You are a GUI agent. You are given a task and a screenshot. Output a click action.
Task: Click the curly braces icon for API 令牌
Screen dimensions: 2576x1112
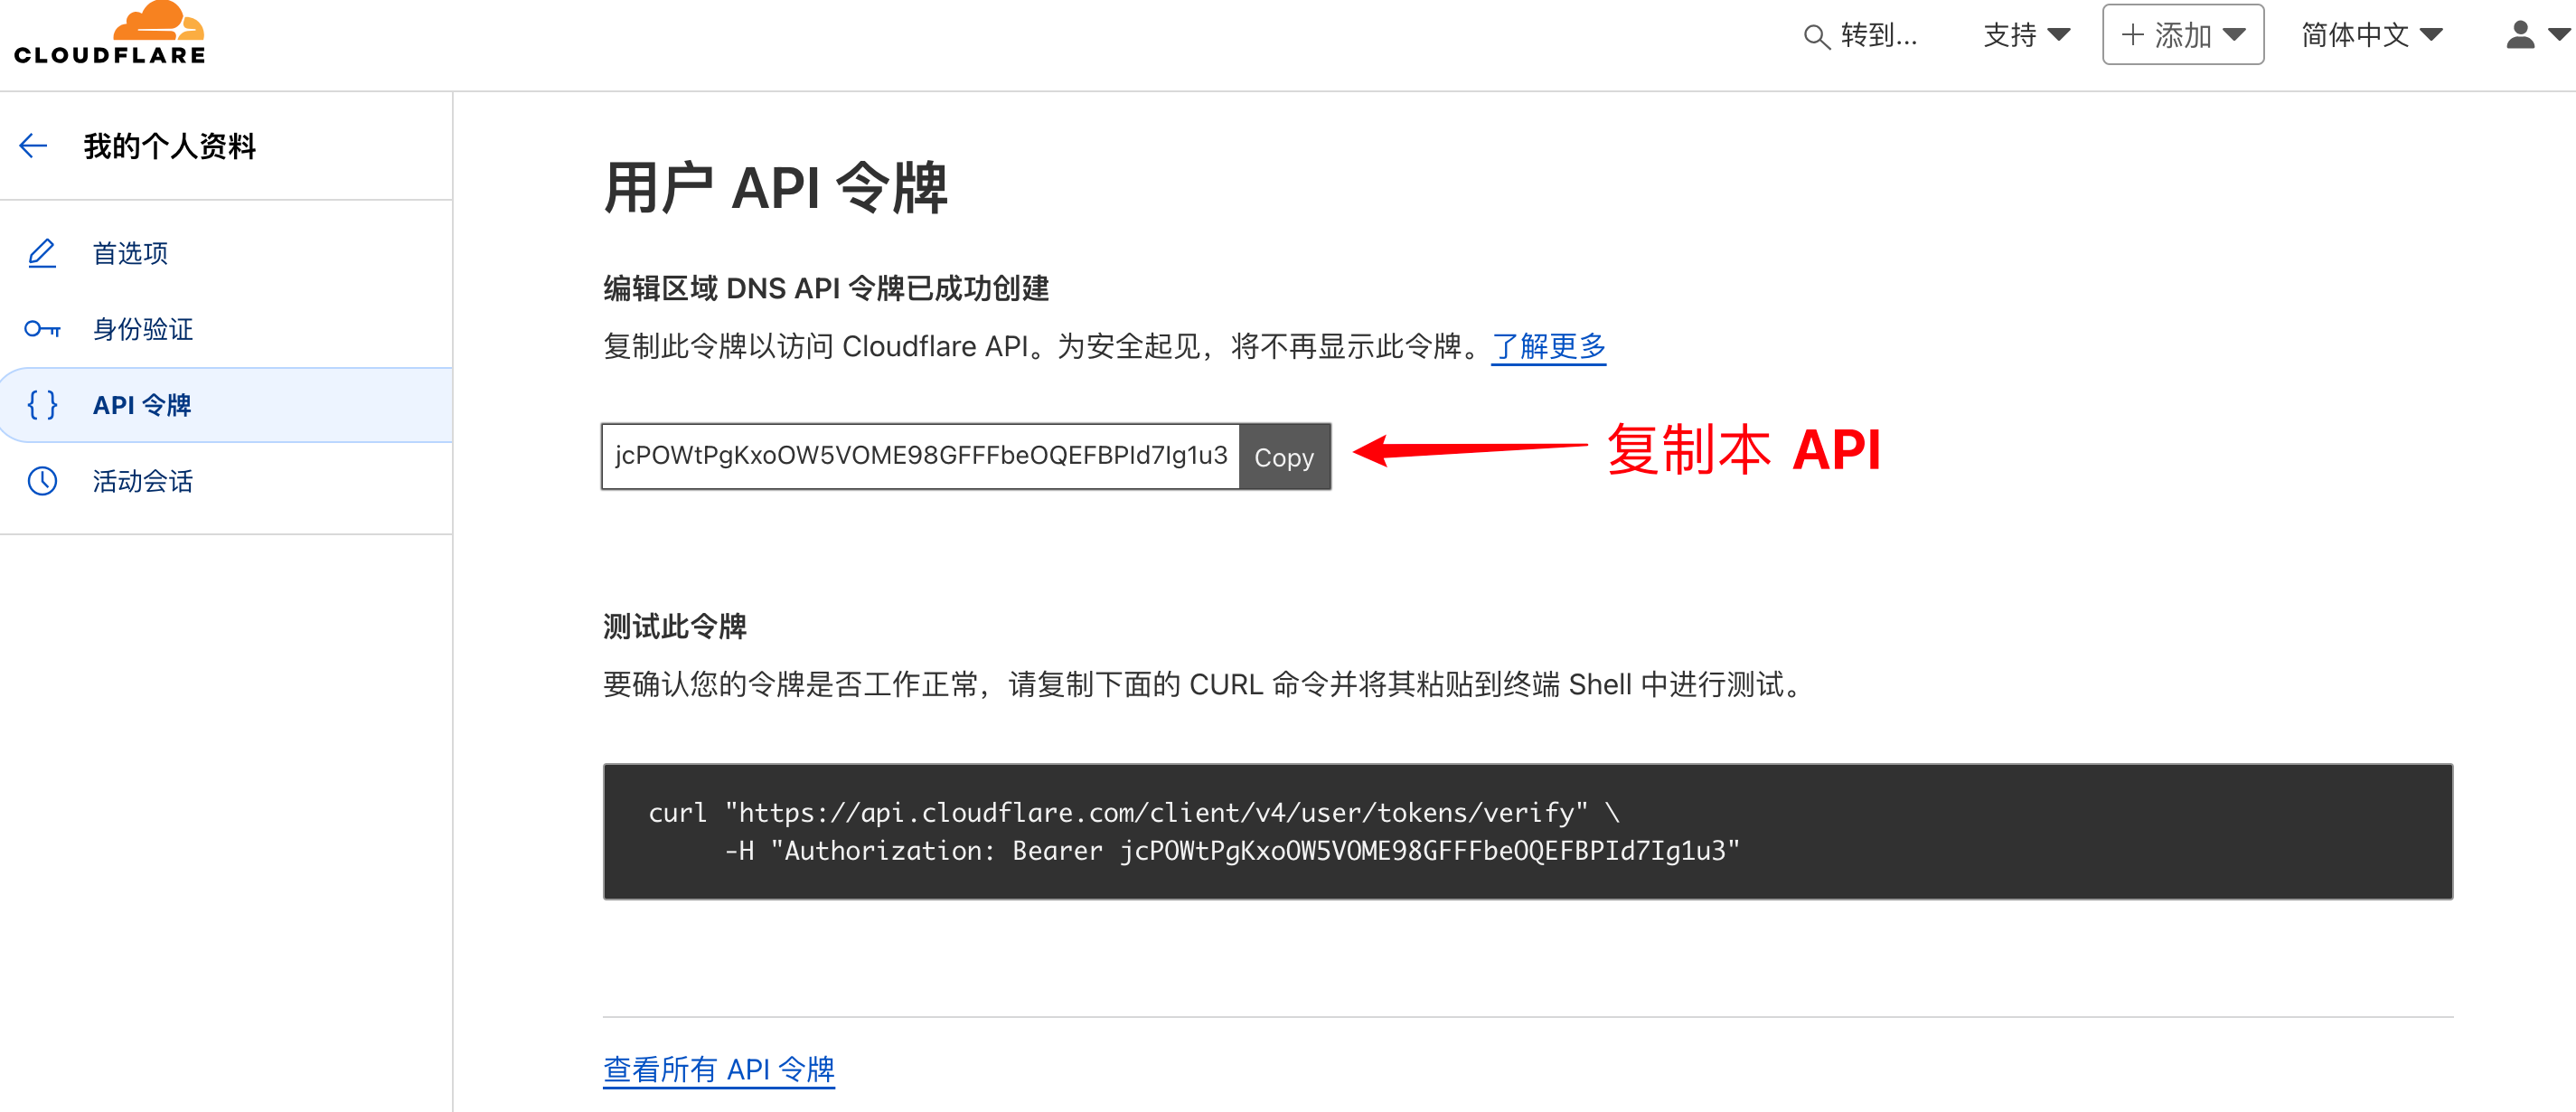tap(42, 405)
